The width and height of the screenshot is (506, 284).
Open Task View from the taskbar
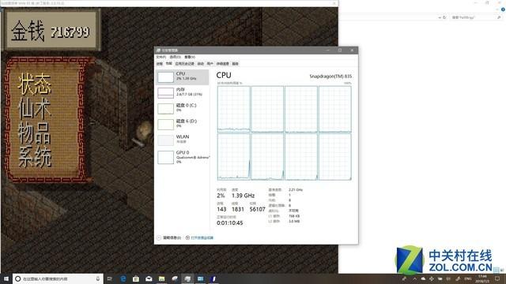[110, 278]
